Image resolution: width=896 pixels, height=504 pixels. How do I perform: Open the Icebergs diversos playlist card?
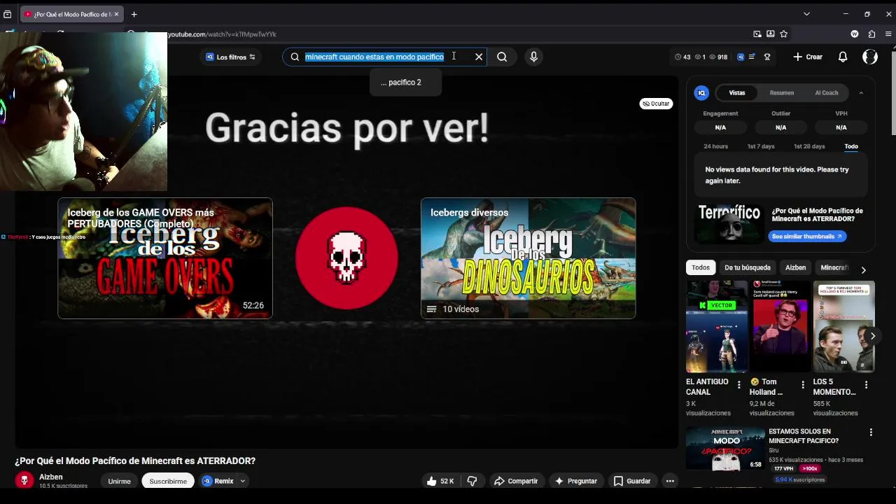click(528, 258)
